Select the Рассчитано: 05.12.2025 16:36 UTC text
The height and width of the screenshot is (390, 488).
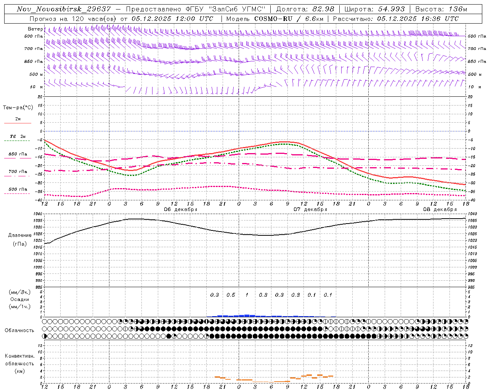pos(396,19)
